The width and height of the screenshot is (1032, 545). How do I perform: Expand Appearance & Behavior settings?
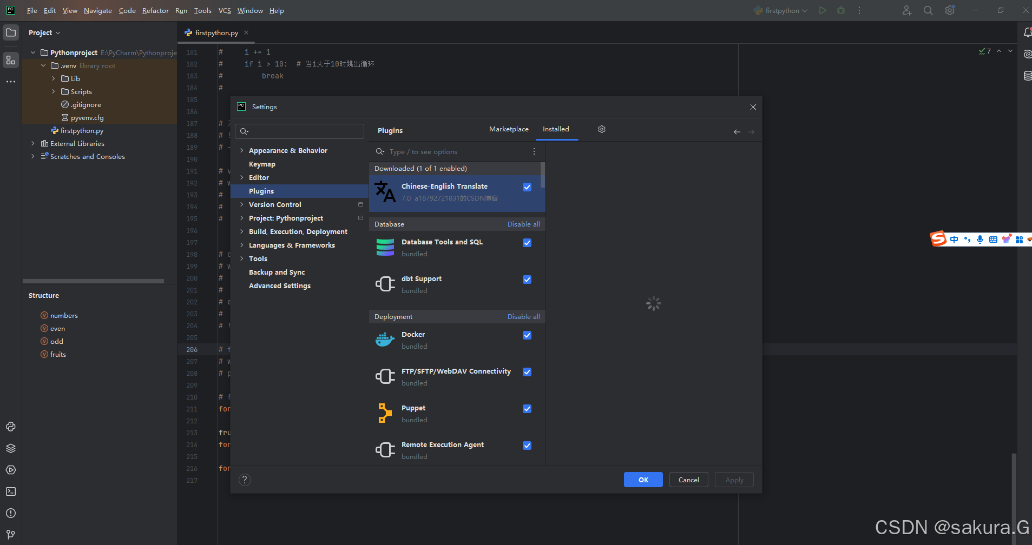pyautogui.click(x=242, y=150)
